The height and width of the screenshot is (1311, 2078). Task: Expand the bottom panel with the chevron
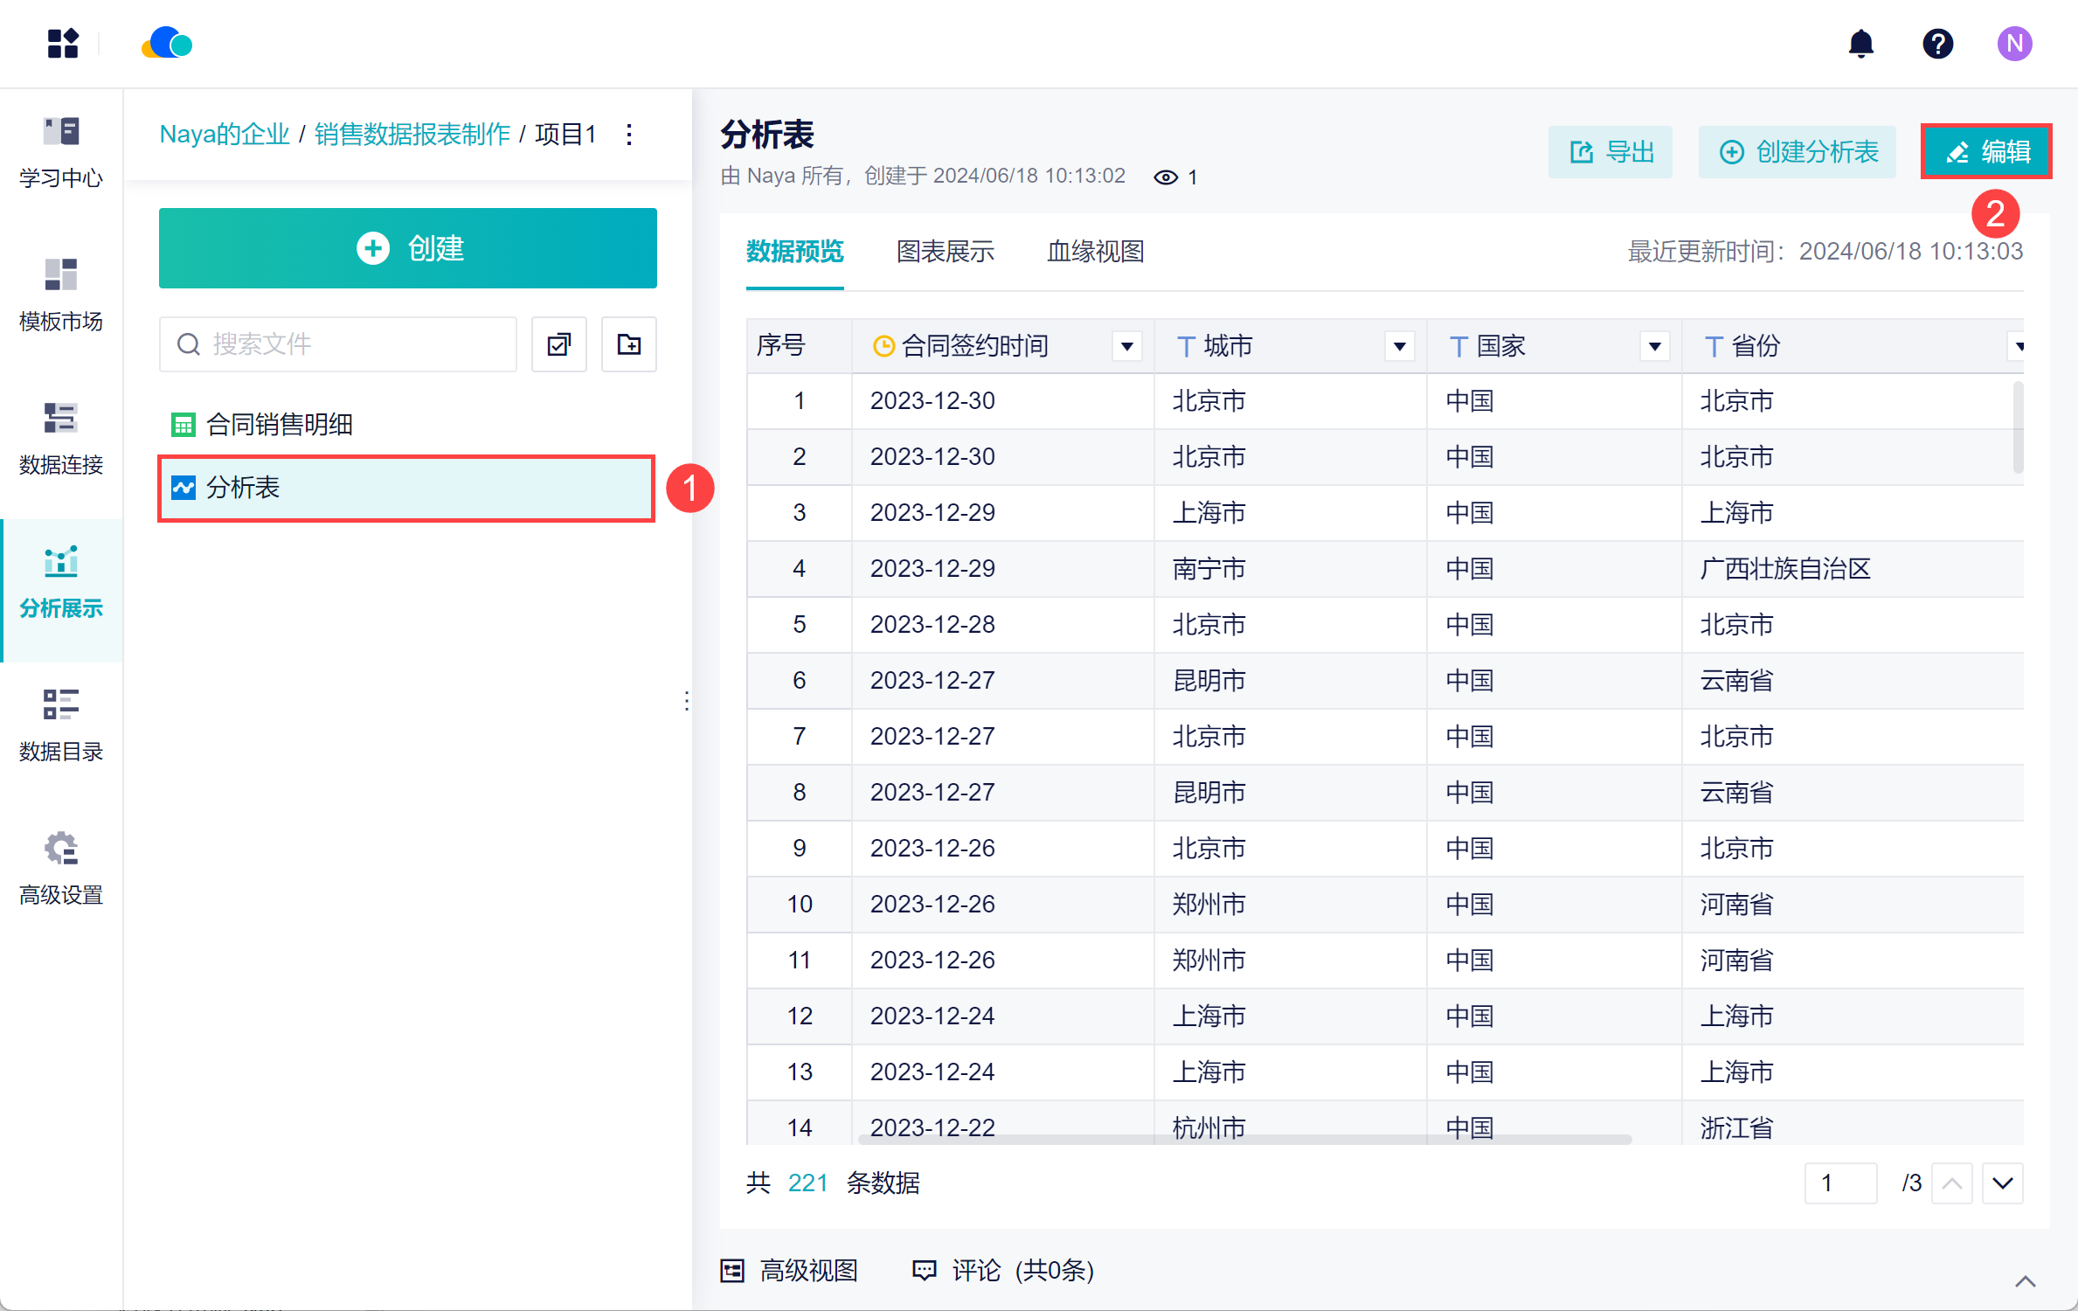click(x=2025, y=1281)
